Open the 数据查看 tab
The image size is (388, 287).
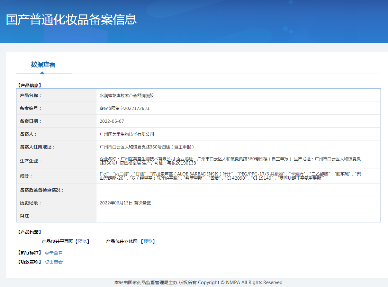point(43,65)
